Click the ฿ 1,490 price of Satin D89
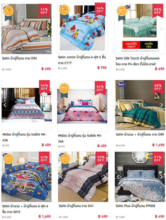Image resolution: width=166 pixels, height=220 pixels. 158,145
